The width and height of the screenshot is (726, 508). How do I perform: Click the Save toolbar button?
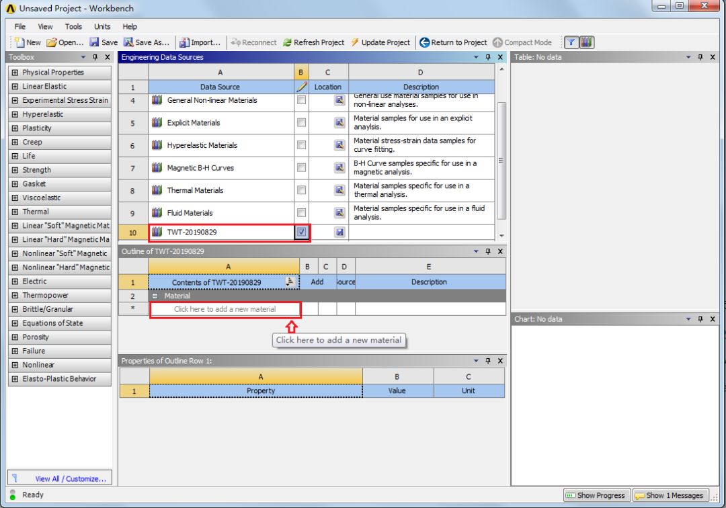104,42
